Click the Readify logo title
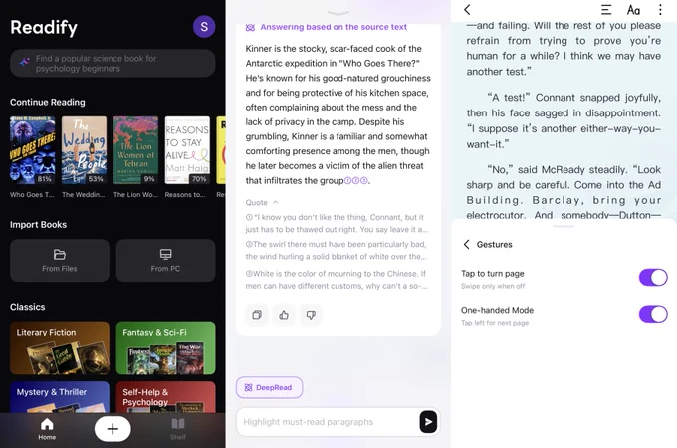Screen dimensions: 677x448 (44, 27)
